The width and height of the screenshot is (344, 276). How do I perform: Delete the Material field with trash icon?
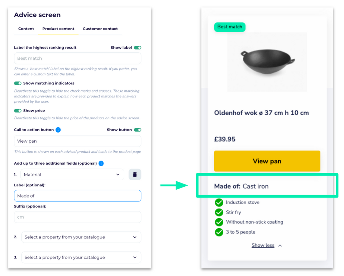(135, 175)
